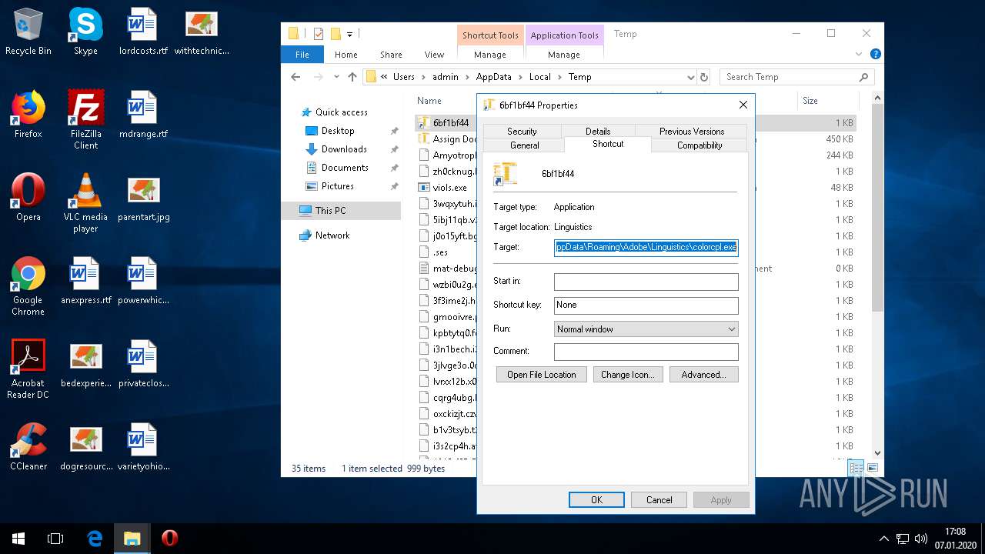This screenshot has width=985, height=554.
Task: Click the Target path field
Action: pyautogui.click(x=646, y=247)
